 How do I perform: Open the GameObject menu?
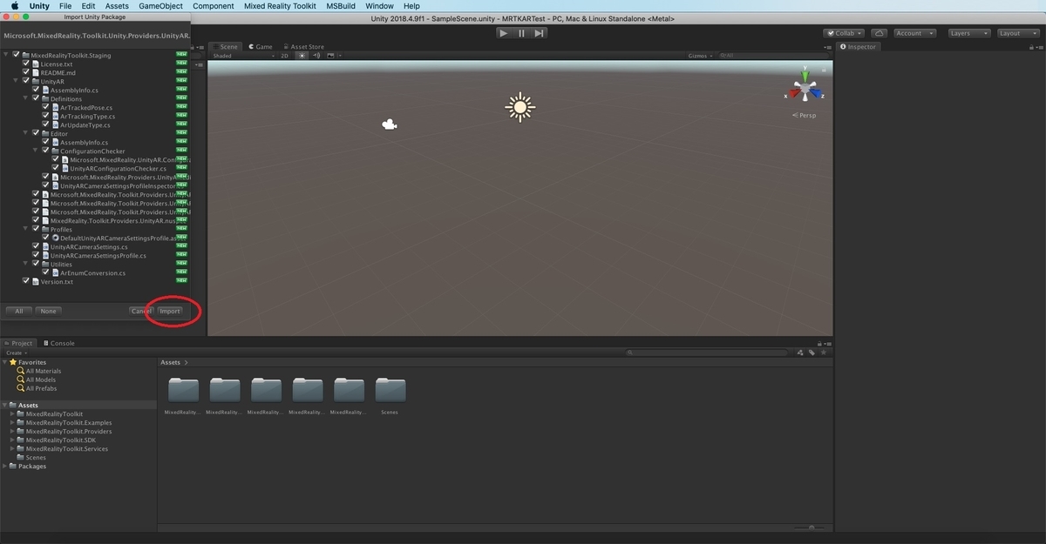(x=161, y=6)
